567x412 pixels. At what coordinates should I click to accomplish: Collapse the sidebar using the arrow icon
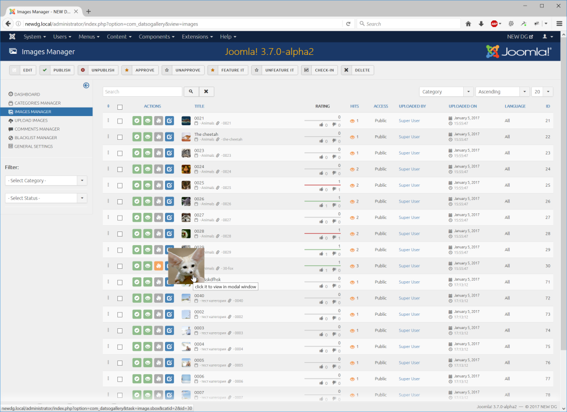[86, 85]
